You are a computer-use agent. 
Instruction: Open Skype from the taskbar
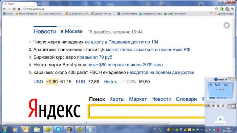pos(58,130)
